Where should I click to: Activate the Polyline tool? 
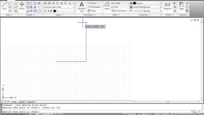point(16,3)
